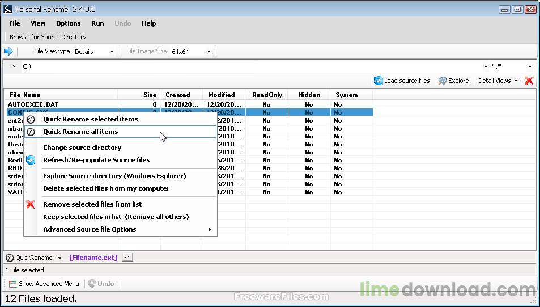The image size is (540, 307).
Task: Click the Load source files button
Action: tap(402, 81)
